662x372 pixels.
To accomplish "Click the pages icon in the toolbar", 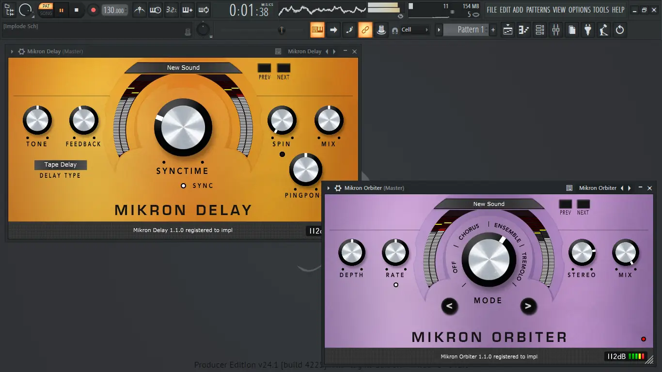I will click(572, 30).
